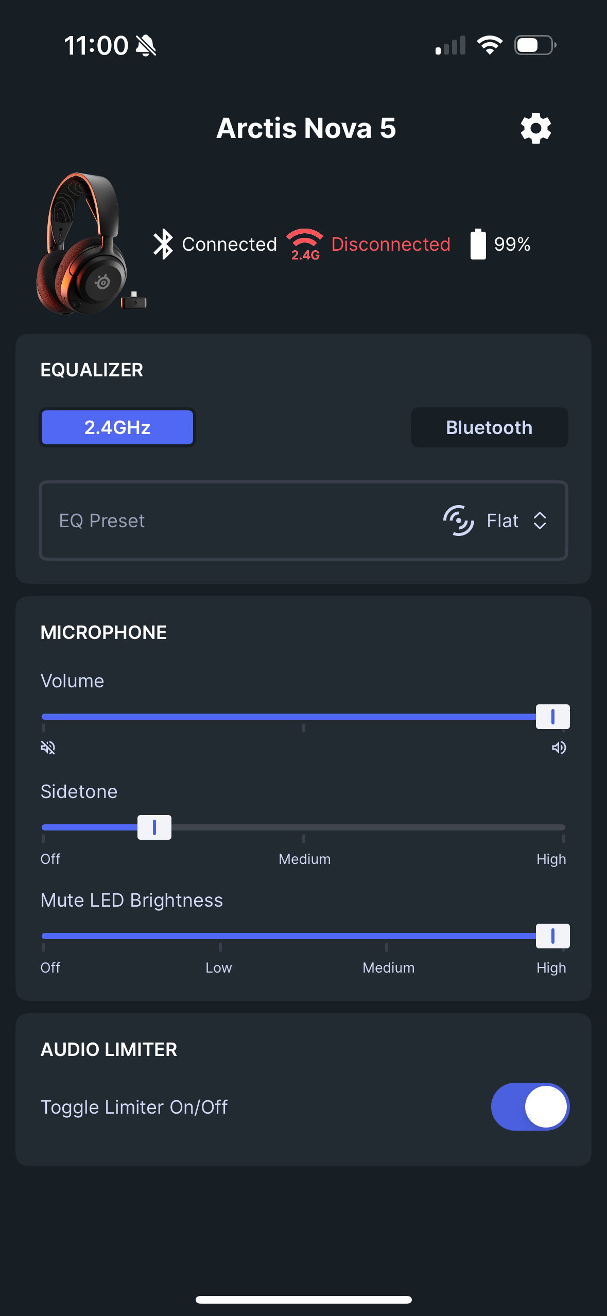The width and height of the screenshot is (607, 1316).
Task: Click the red Disconnected status text
Action: point(391,244)
